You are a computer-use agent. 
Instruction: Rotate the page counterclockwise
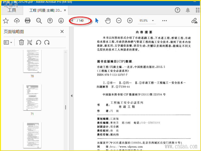tap(38, 42)
